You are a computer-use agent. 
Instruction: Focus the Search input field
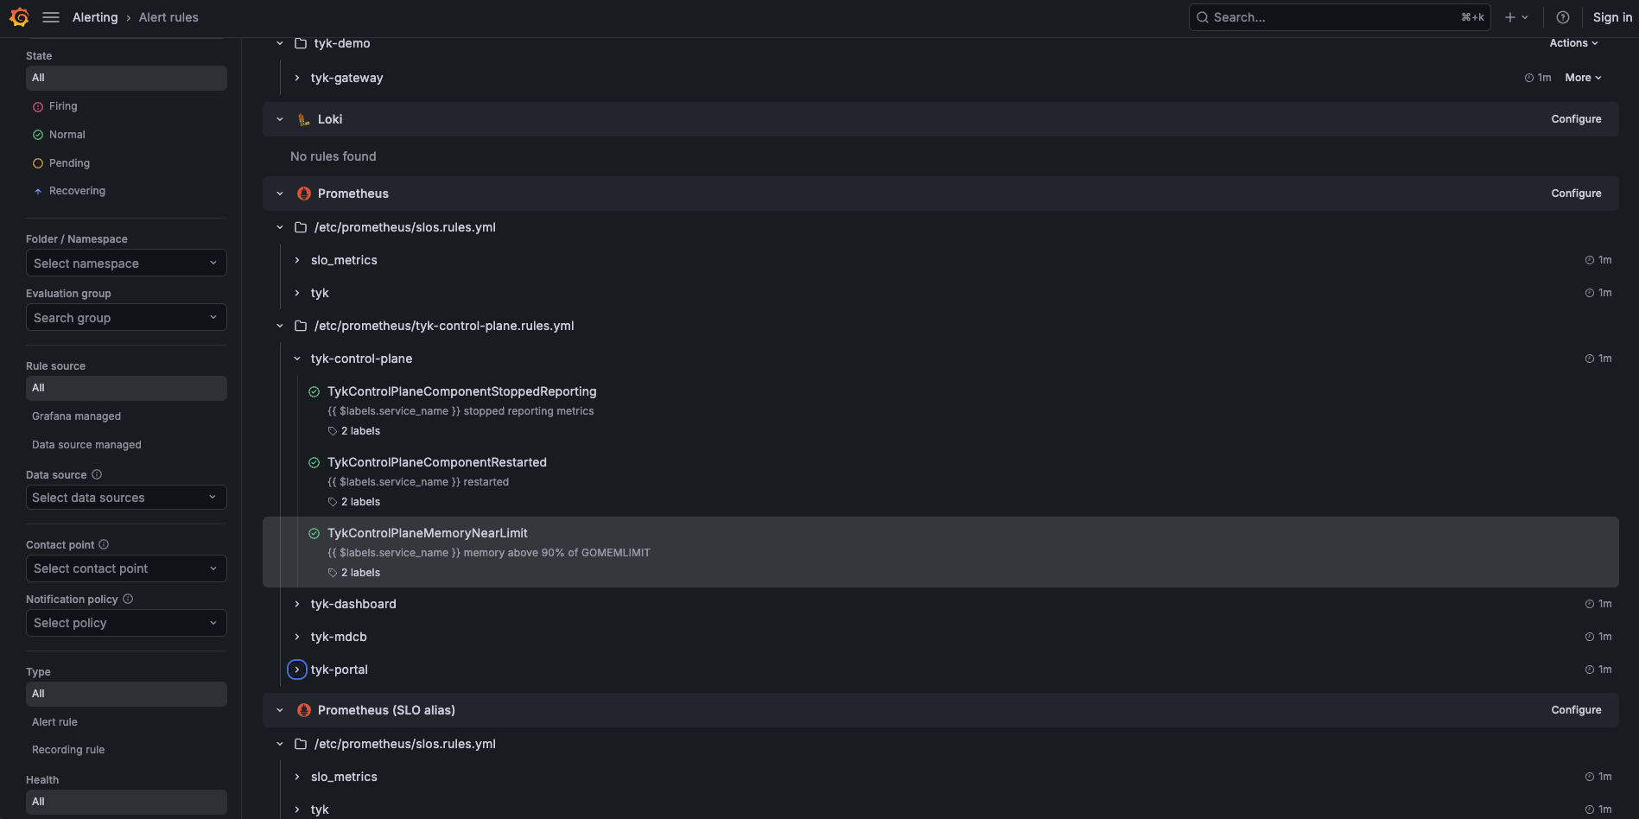(1339, 17)
